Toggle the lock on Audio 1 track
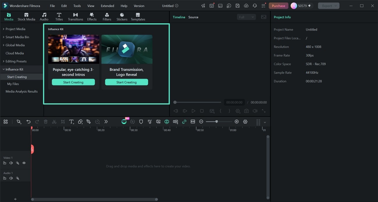 [x=5, y=178]
